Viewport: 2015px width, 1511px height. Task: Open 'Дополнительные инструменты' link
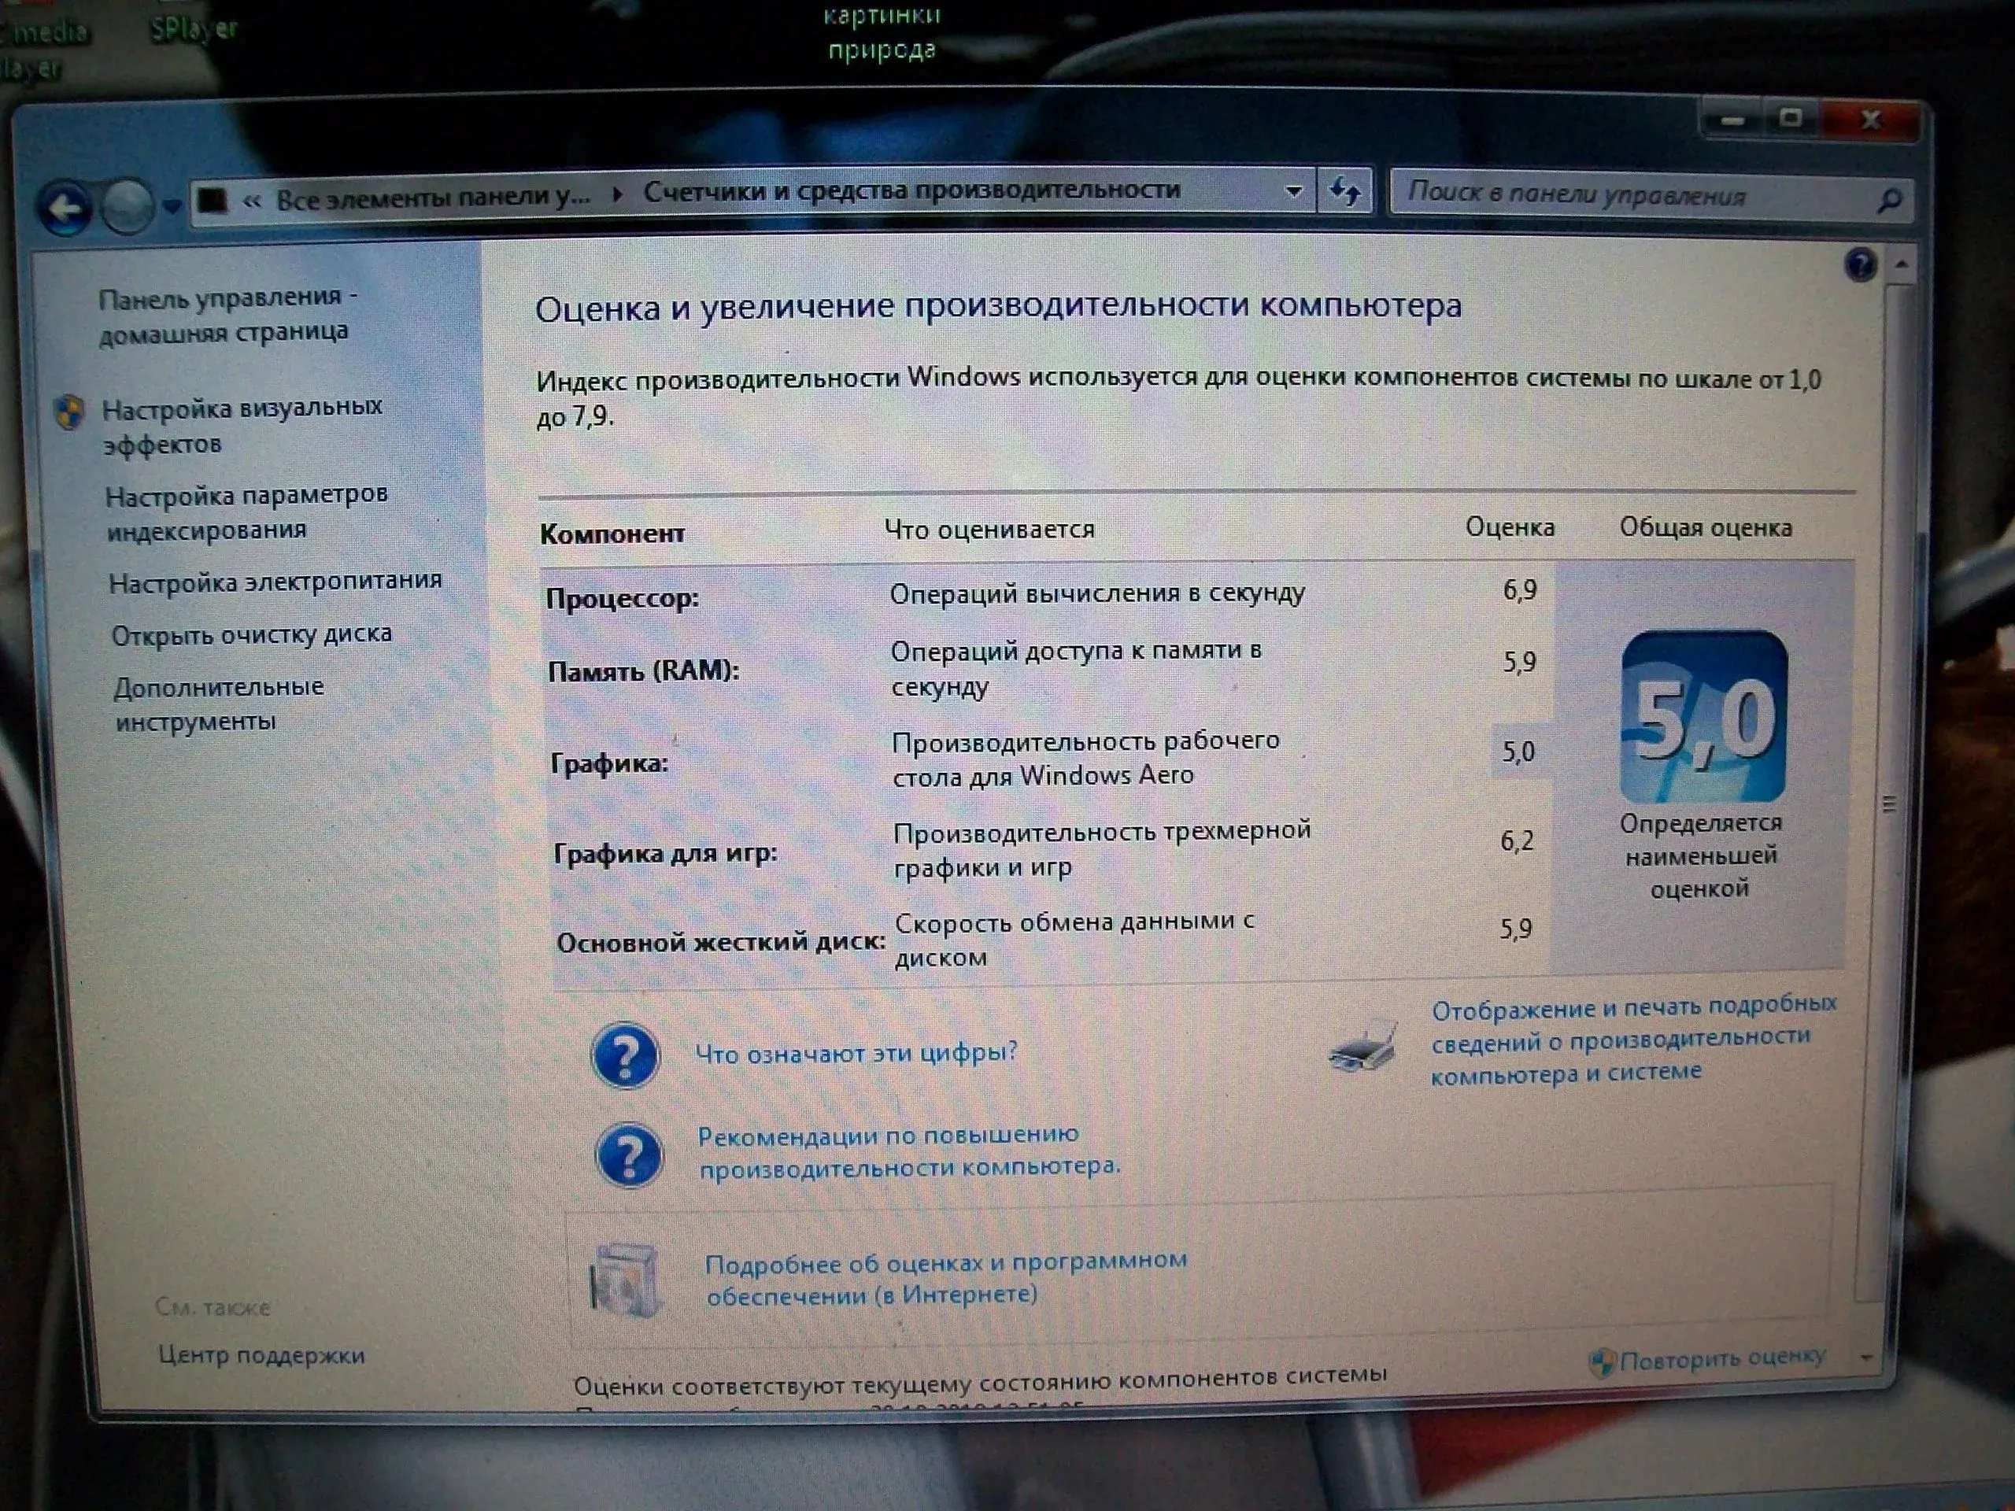[x=219, y=704]
